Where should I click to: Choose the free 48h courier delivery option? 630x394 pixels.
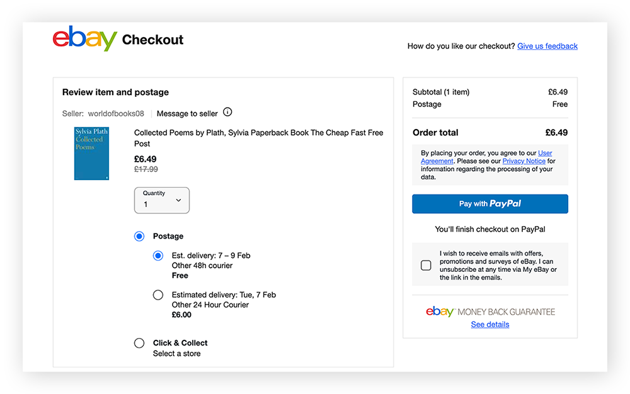(157, 256)
